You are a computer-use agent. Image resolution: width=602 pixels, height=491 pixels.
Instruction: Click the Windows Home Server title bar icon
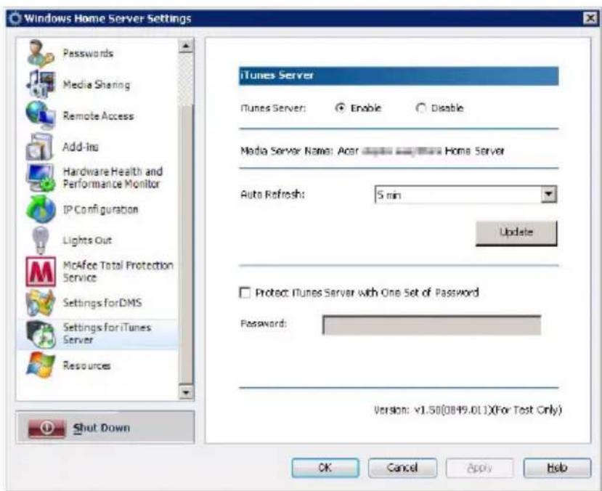click(x=15, y=18)
